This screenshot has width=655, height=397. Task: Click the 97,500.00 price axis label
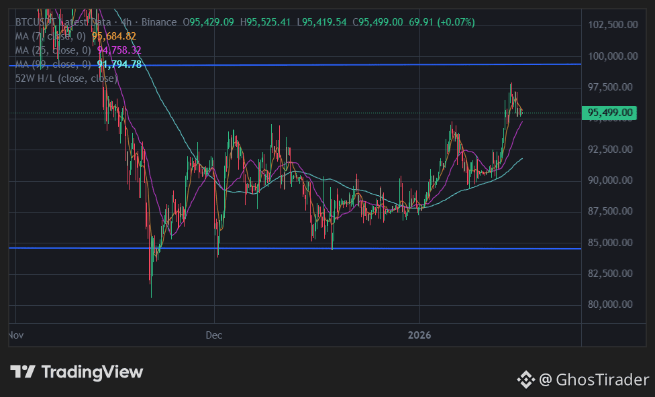coord(610,87)
